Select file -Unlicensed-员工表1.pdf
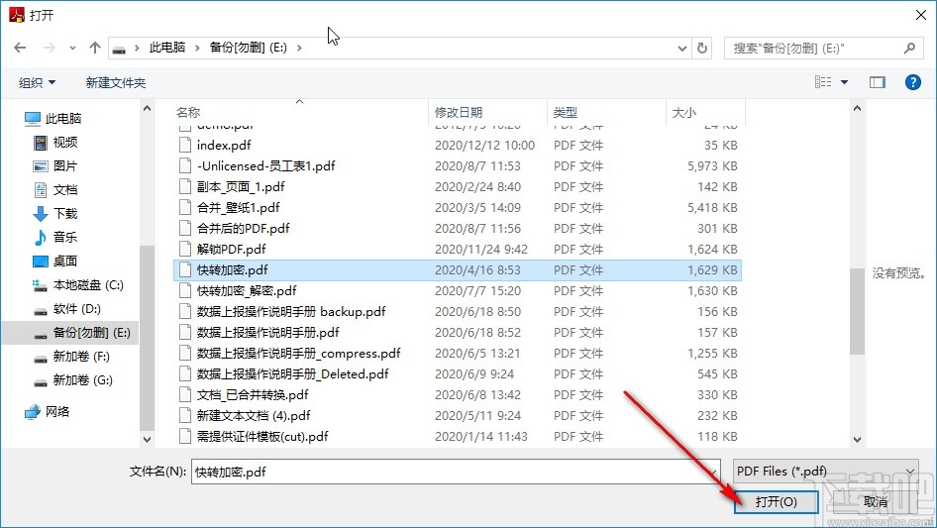937x528 pixels. 458,165
